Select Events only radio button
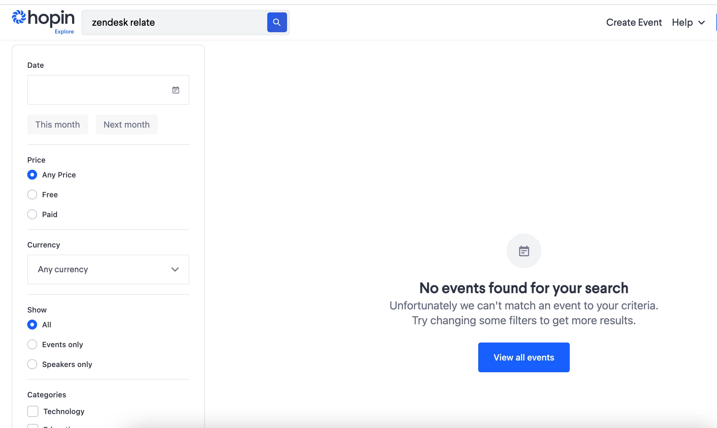 coord(32,344)
